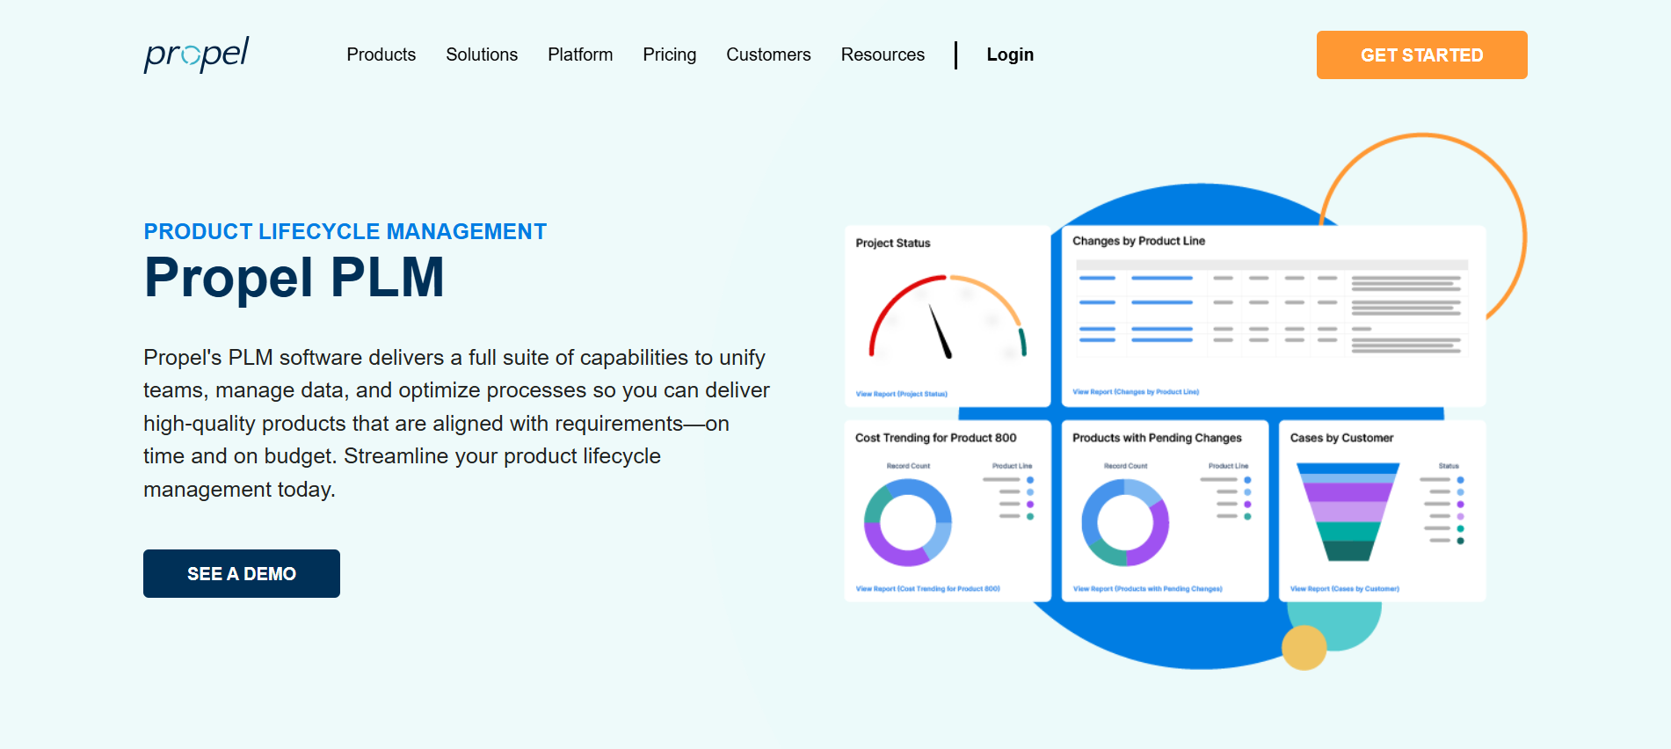Screen dimensions: 1671x749
Task: Go to the Pricing page
Action: pyautogui.click(x=669, y=55)
